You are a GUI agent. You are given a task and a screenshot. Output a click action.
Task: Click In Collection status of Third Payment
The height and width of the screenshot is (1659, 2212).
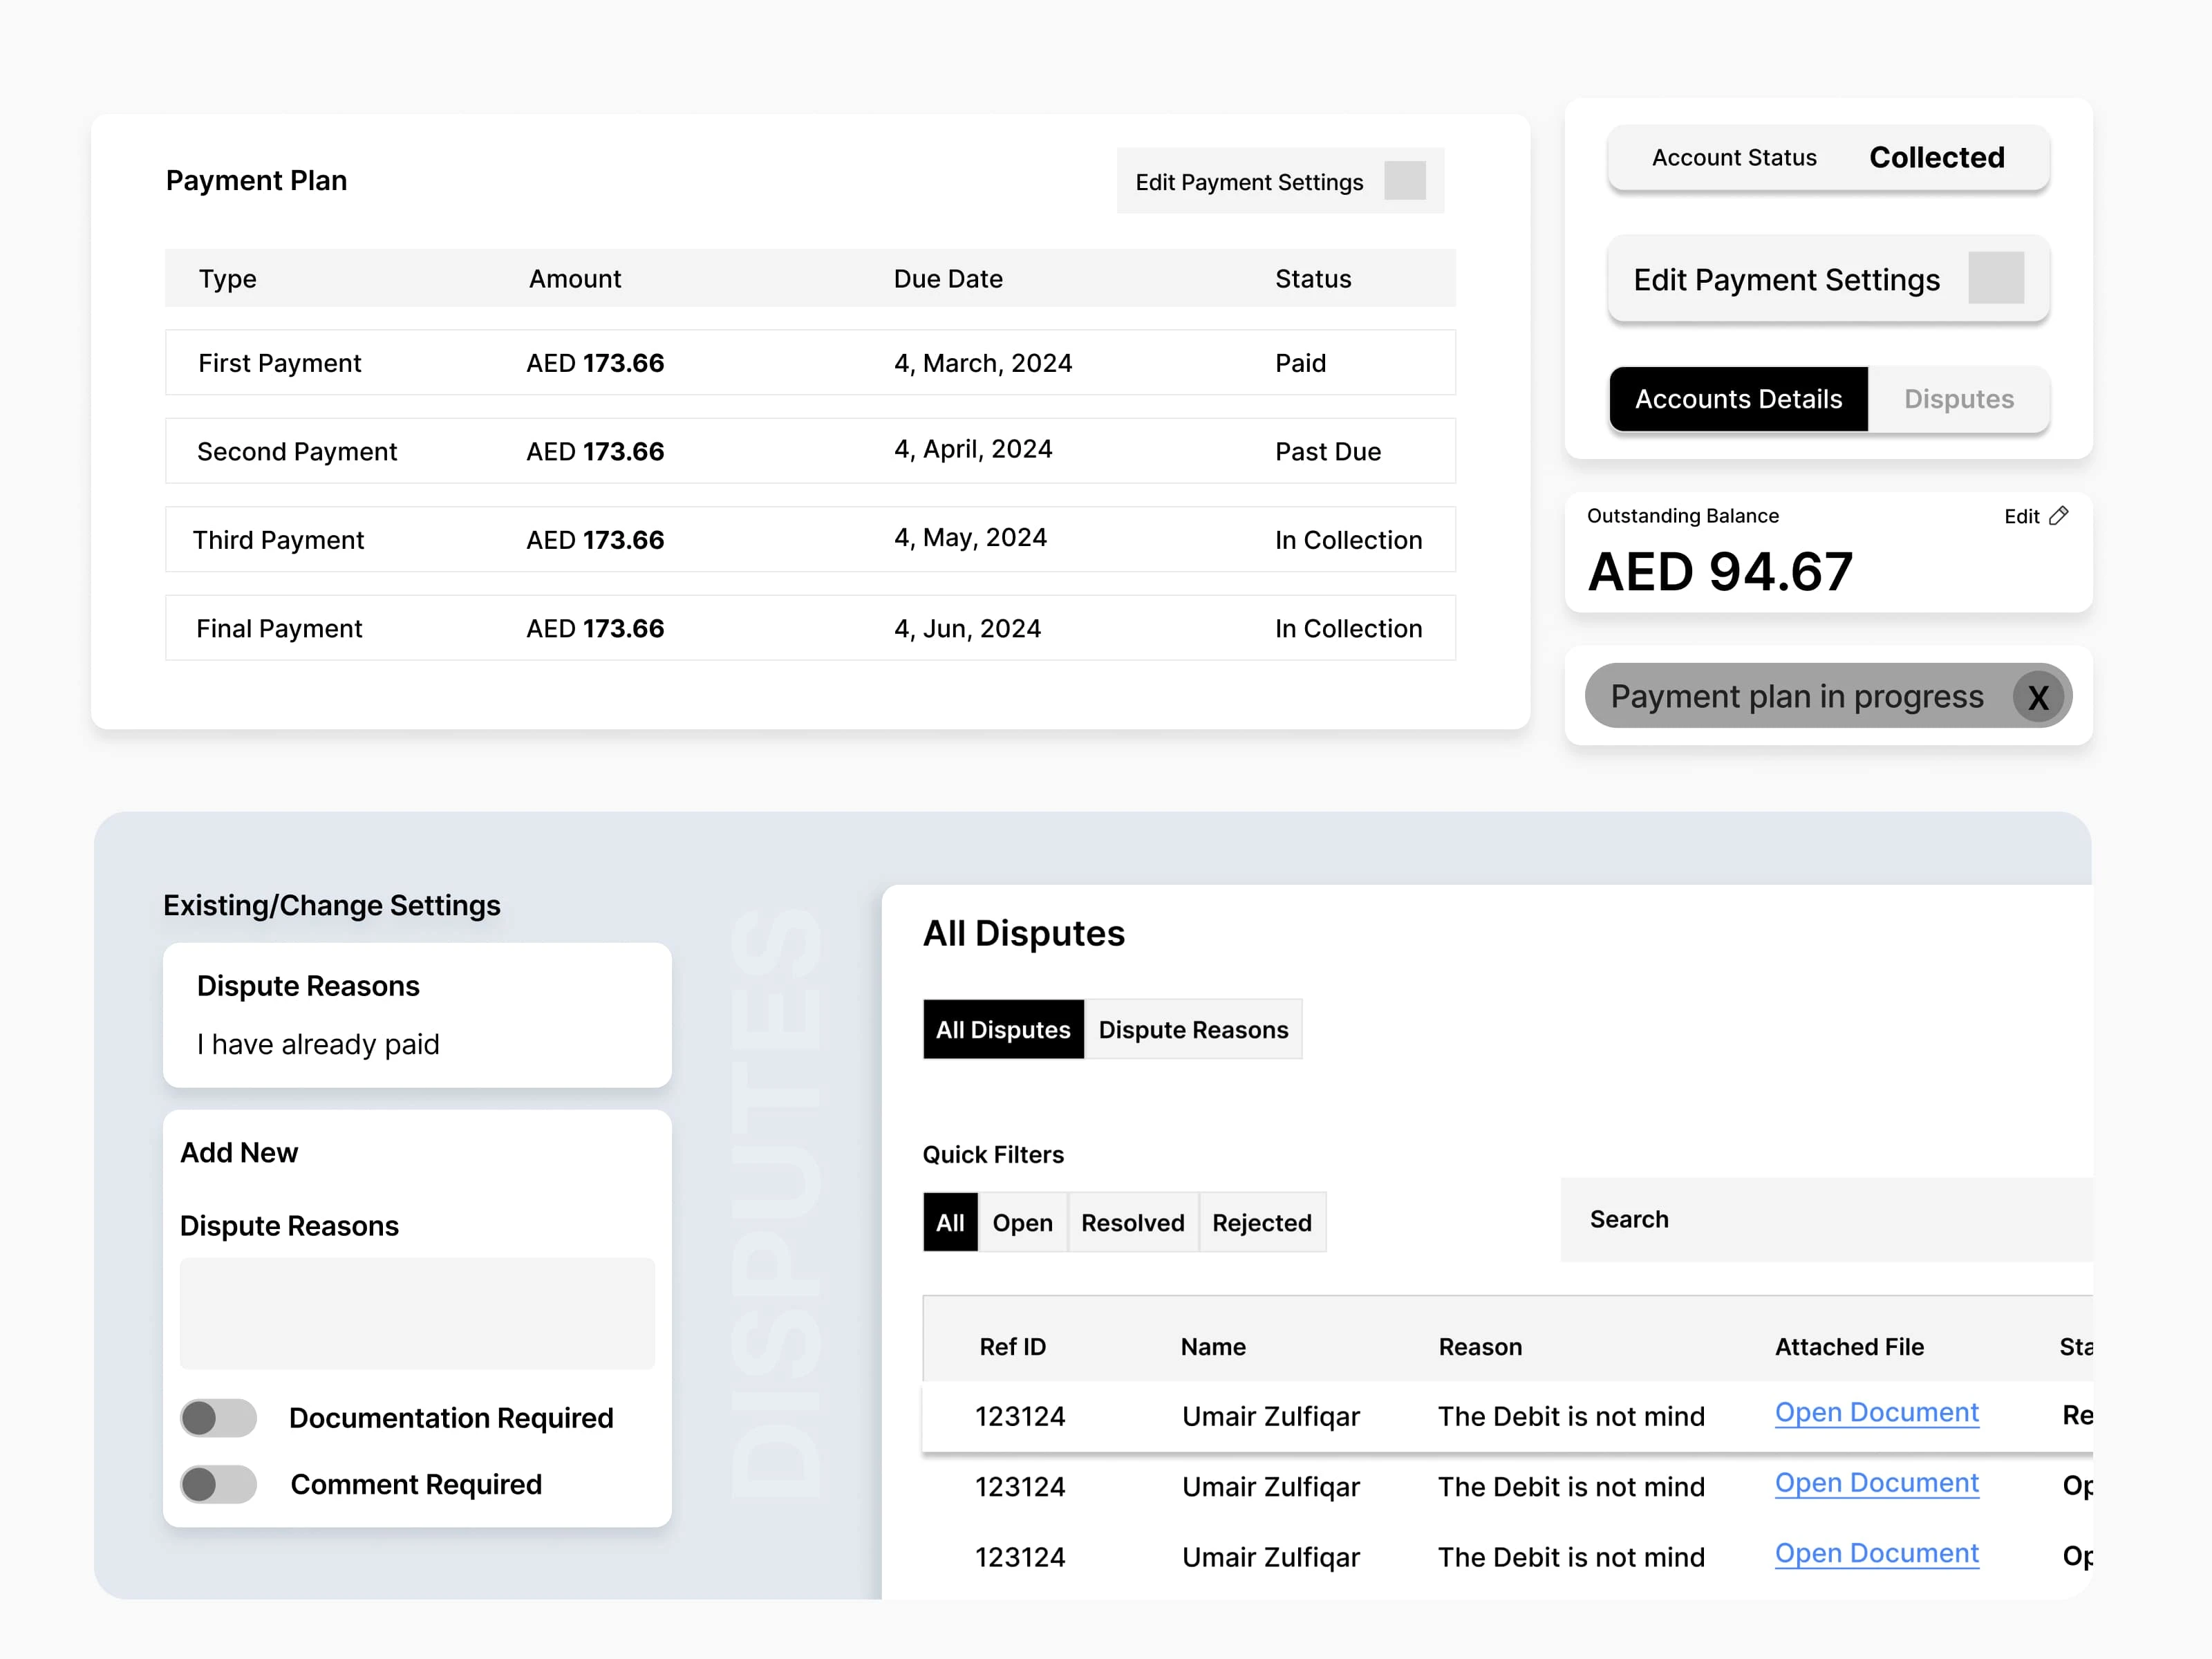pos(1348,540)
